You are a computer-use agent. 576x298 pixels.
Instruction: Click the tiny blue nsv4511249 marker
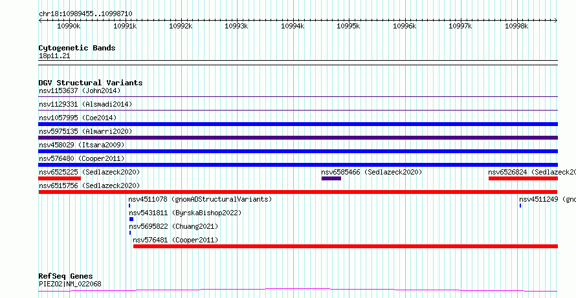520,206
